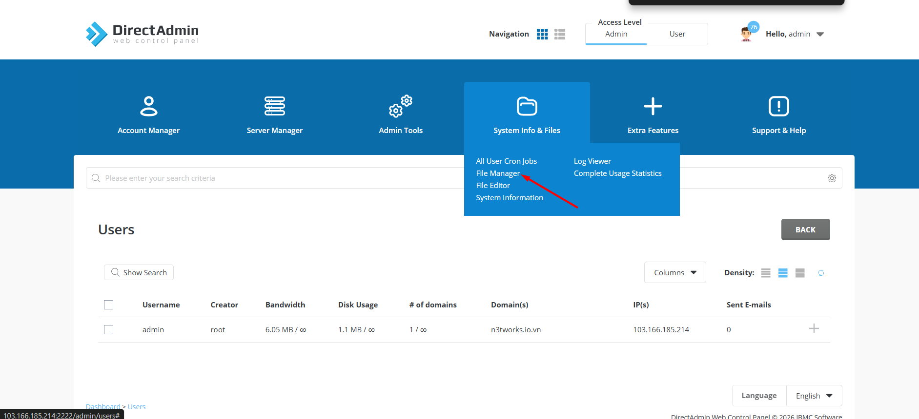Switch to User access level tab
This screenshot has height=419, width=919.
point(677,34)
